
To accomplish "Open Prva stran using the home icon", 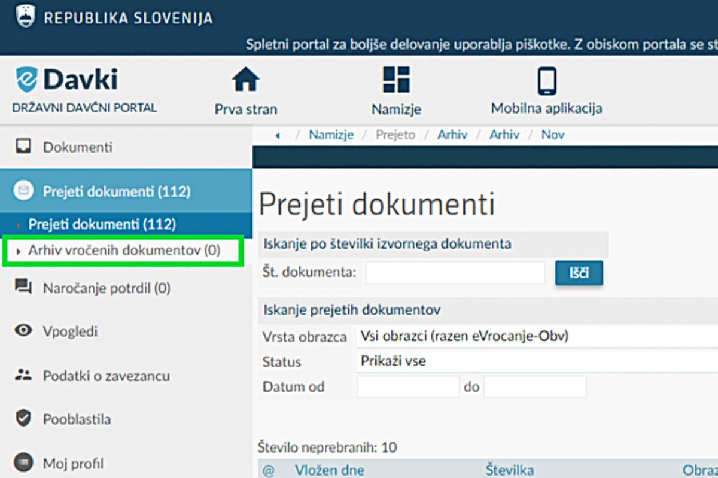I will [245, 78].
